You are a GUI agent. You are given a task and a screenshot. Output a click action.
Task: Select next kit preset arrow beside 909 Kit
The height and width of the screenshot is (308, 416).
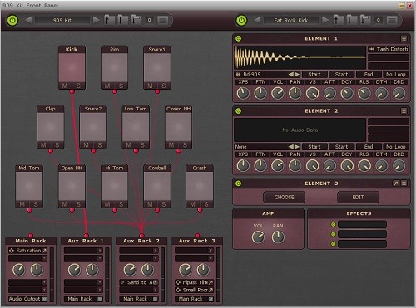96,20
